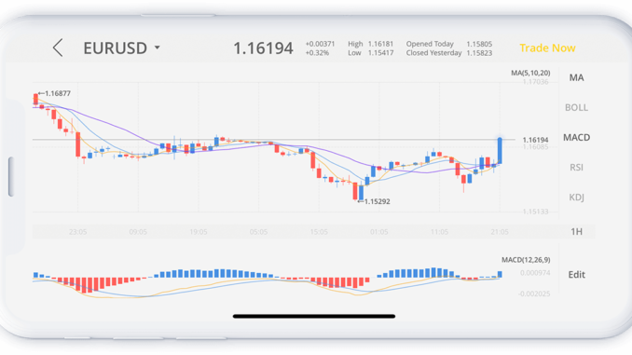Open the EURUSD symbol dropdown
The width and height of the screenshot is (632, 355).
(122, 48)
